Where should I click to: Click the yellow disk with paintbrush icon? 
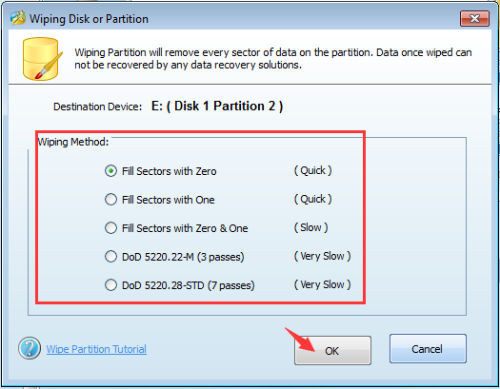(x=43, y=59)
